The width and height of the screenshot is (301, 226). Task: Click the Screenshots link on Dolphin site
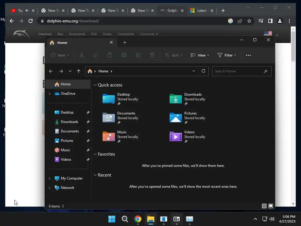pyautogui.click(x=77, y=34)
